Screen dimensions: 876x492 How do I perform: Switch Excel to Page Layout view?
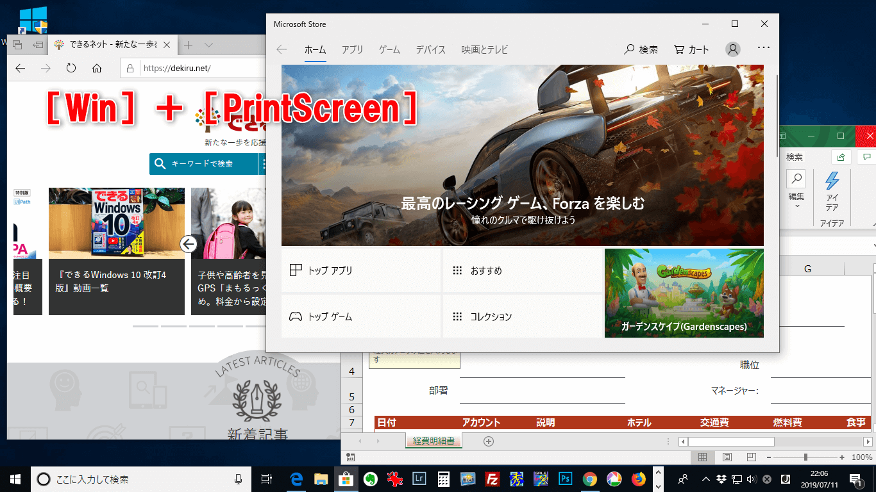(x=727, y=457)
